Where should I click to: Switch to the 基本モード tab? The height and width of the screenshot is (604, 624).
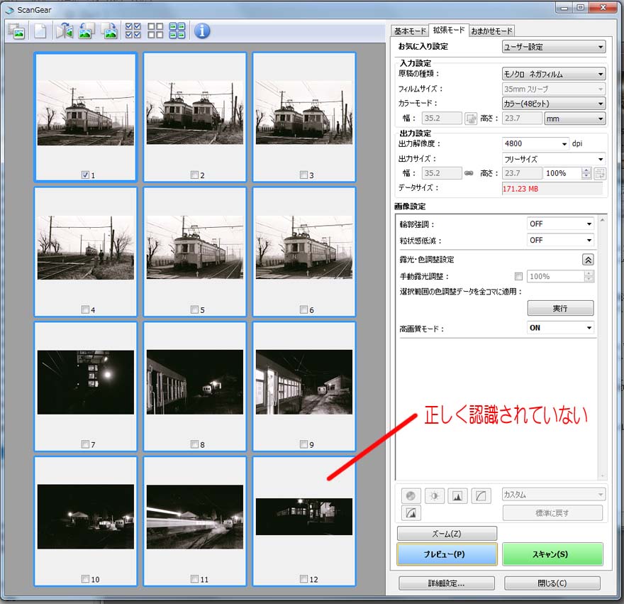coord(410,31)
